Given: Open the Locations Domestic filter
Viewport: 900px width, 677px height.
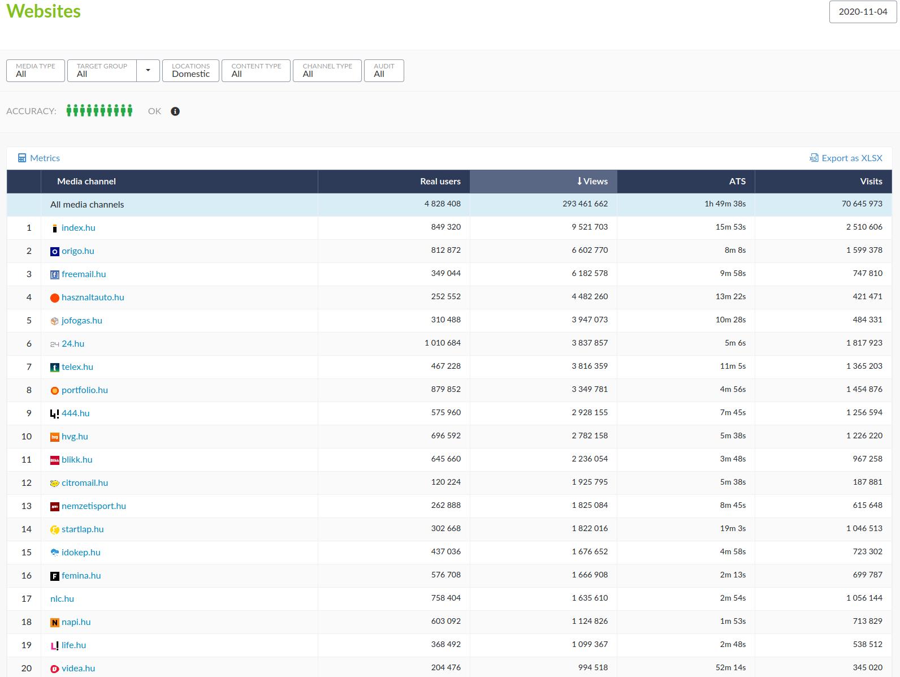Looking at the screenshot, I should (x=191, y=71).
